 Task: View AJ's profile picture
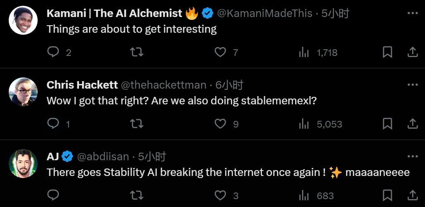[x=23, y=164]
